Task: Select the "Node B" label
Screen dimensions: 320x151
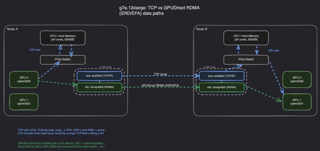Action: coord(202,29)
